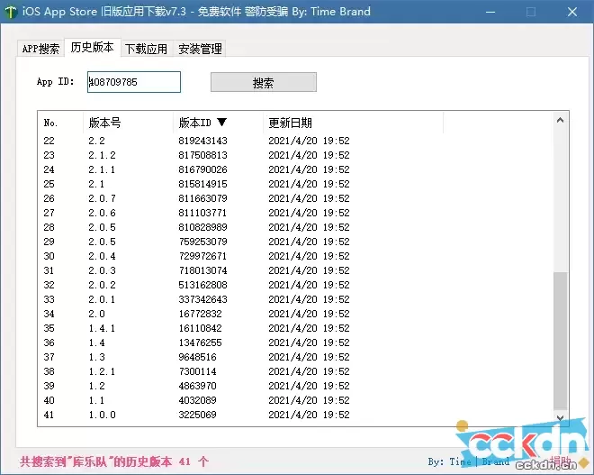Select the 历史版本 tab
This screenshot has height=475, width=594.
point(93,47)
